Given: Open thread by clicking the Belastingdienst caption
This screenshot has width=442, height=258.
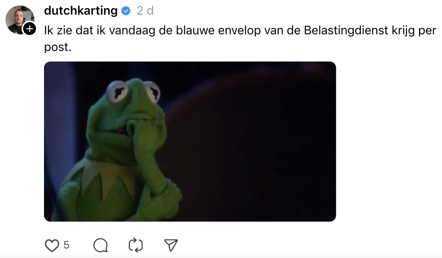Looking at the screenshot, I should click(240, 38).
